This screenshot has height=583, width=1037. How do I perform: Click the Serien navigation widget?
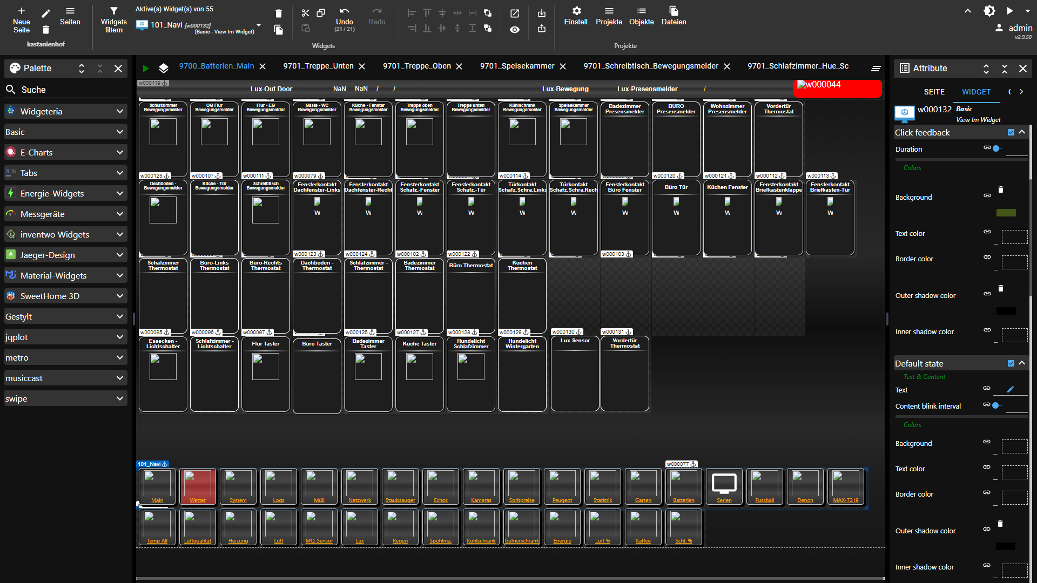pyautogui.click(x=724, y=486)
